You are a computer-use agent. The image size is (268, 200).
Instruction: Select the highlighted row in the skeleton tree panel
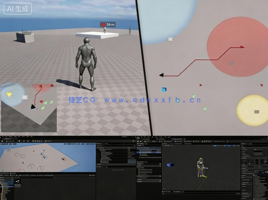pos(149,152)
